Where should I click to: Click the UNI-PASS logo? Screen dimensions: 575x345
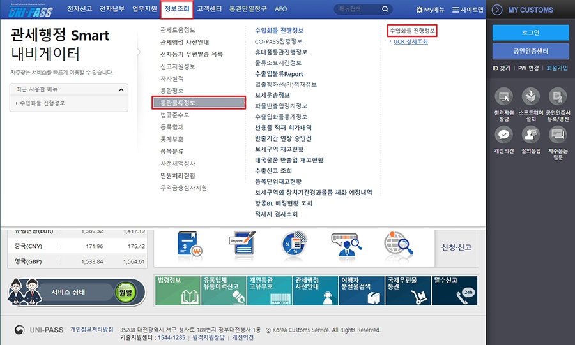point(31,11)
